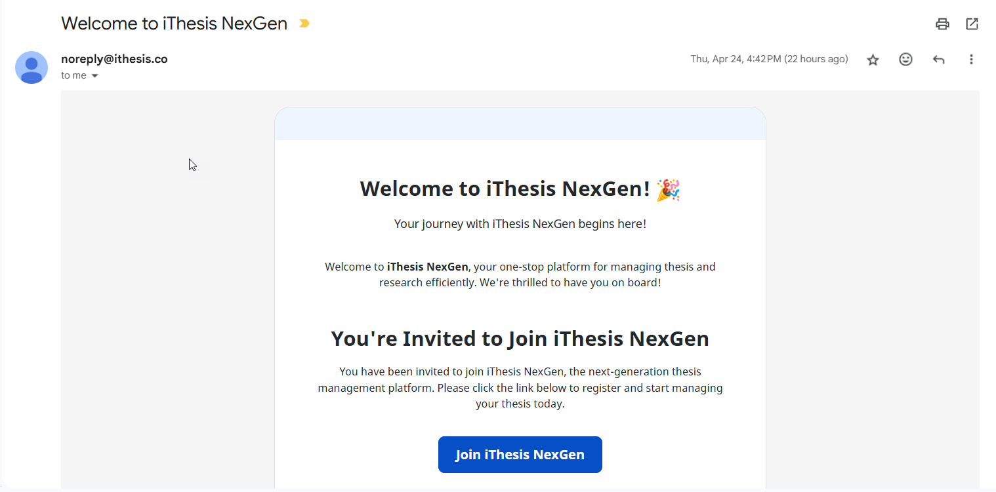
Task: Star this email from noreply@ithesis.co
Action: click(x=873, y=60)
